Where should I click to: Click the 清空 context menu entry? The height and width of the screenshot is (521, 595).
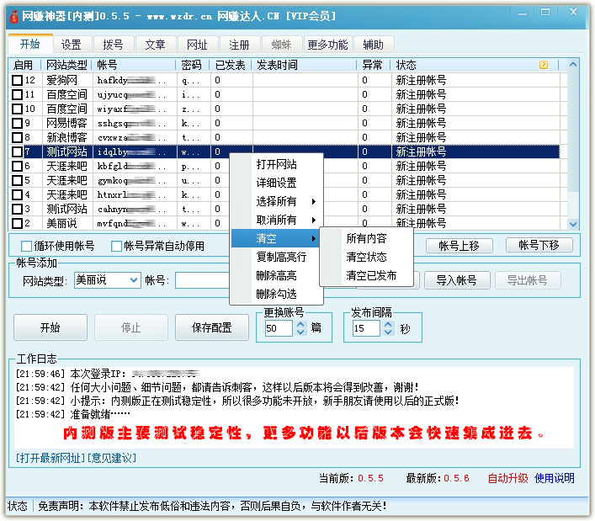click(275, 239)
